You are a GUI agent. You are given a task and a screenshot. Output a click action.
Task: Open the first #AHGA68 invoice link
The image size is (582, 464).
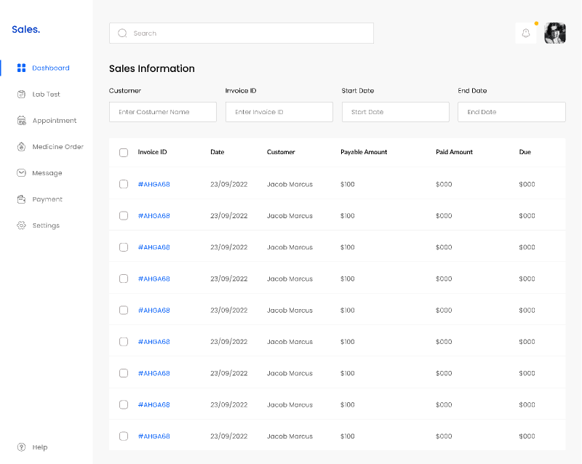coord(154,184)
